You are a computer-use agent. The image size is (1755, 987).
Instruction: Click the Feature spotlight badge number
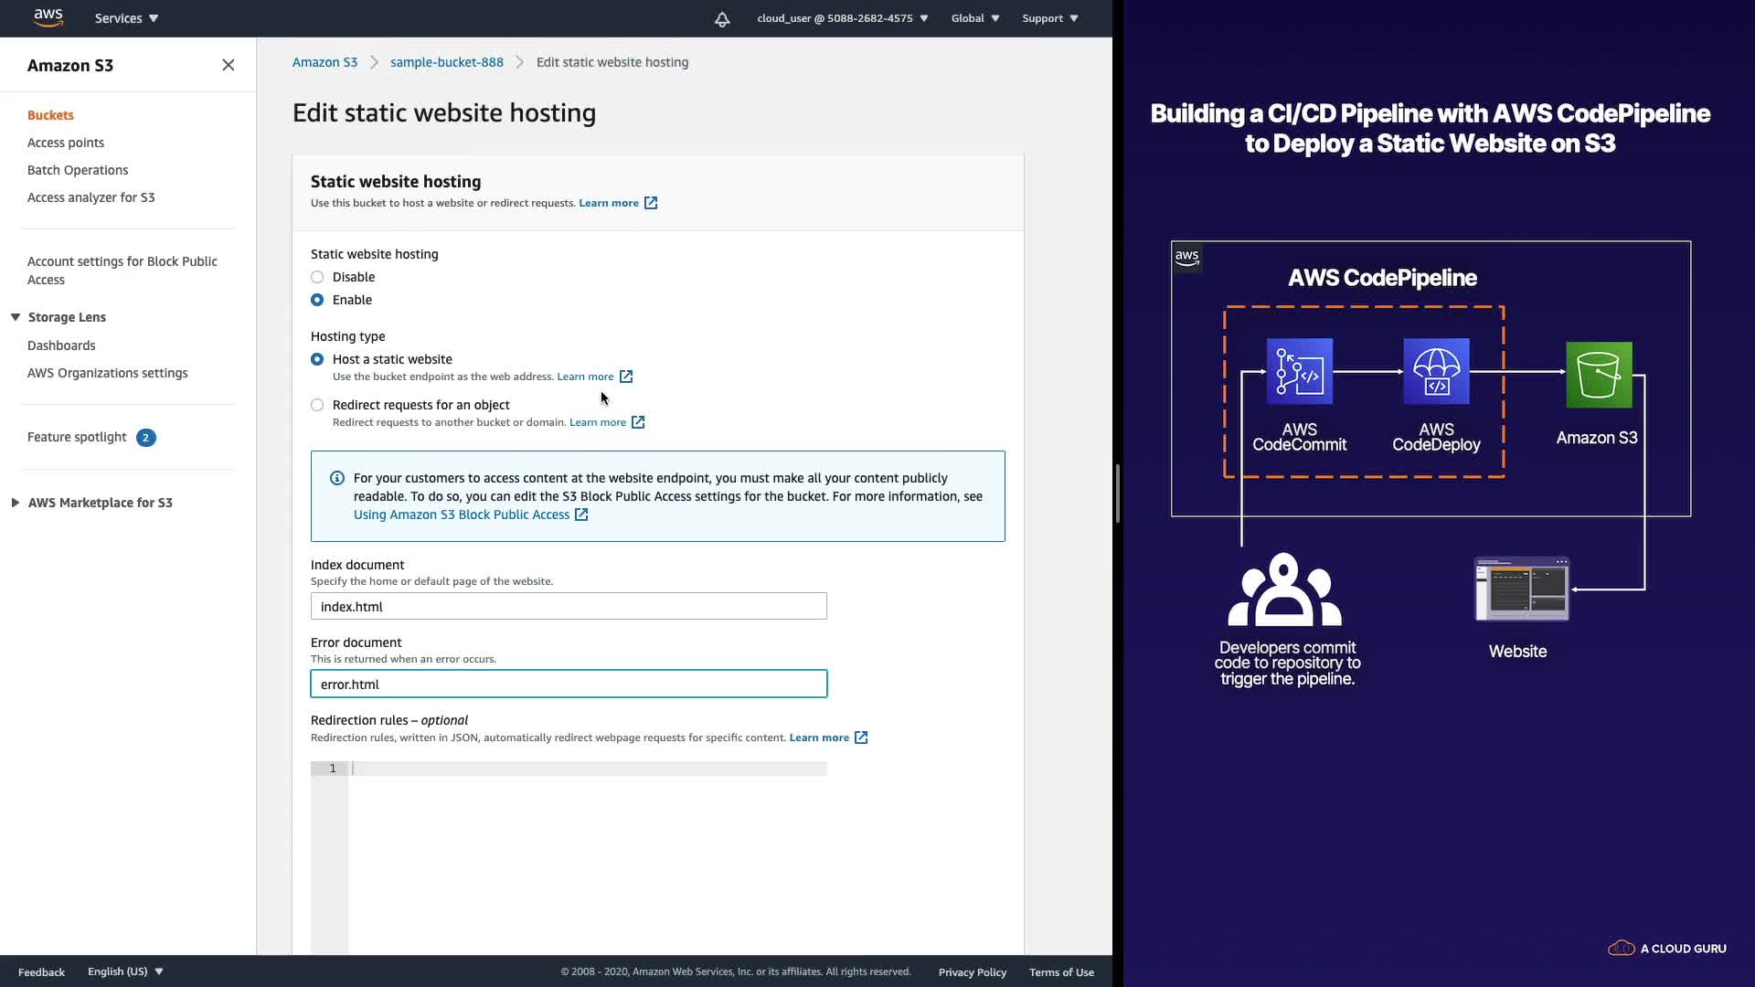point(145,438)
